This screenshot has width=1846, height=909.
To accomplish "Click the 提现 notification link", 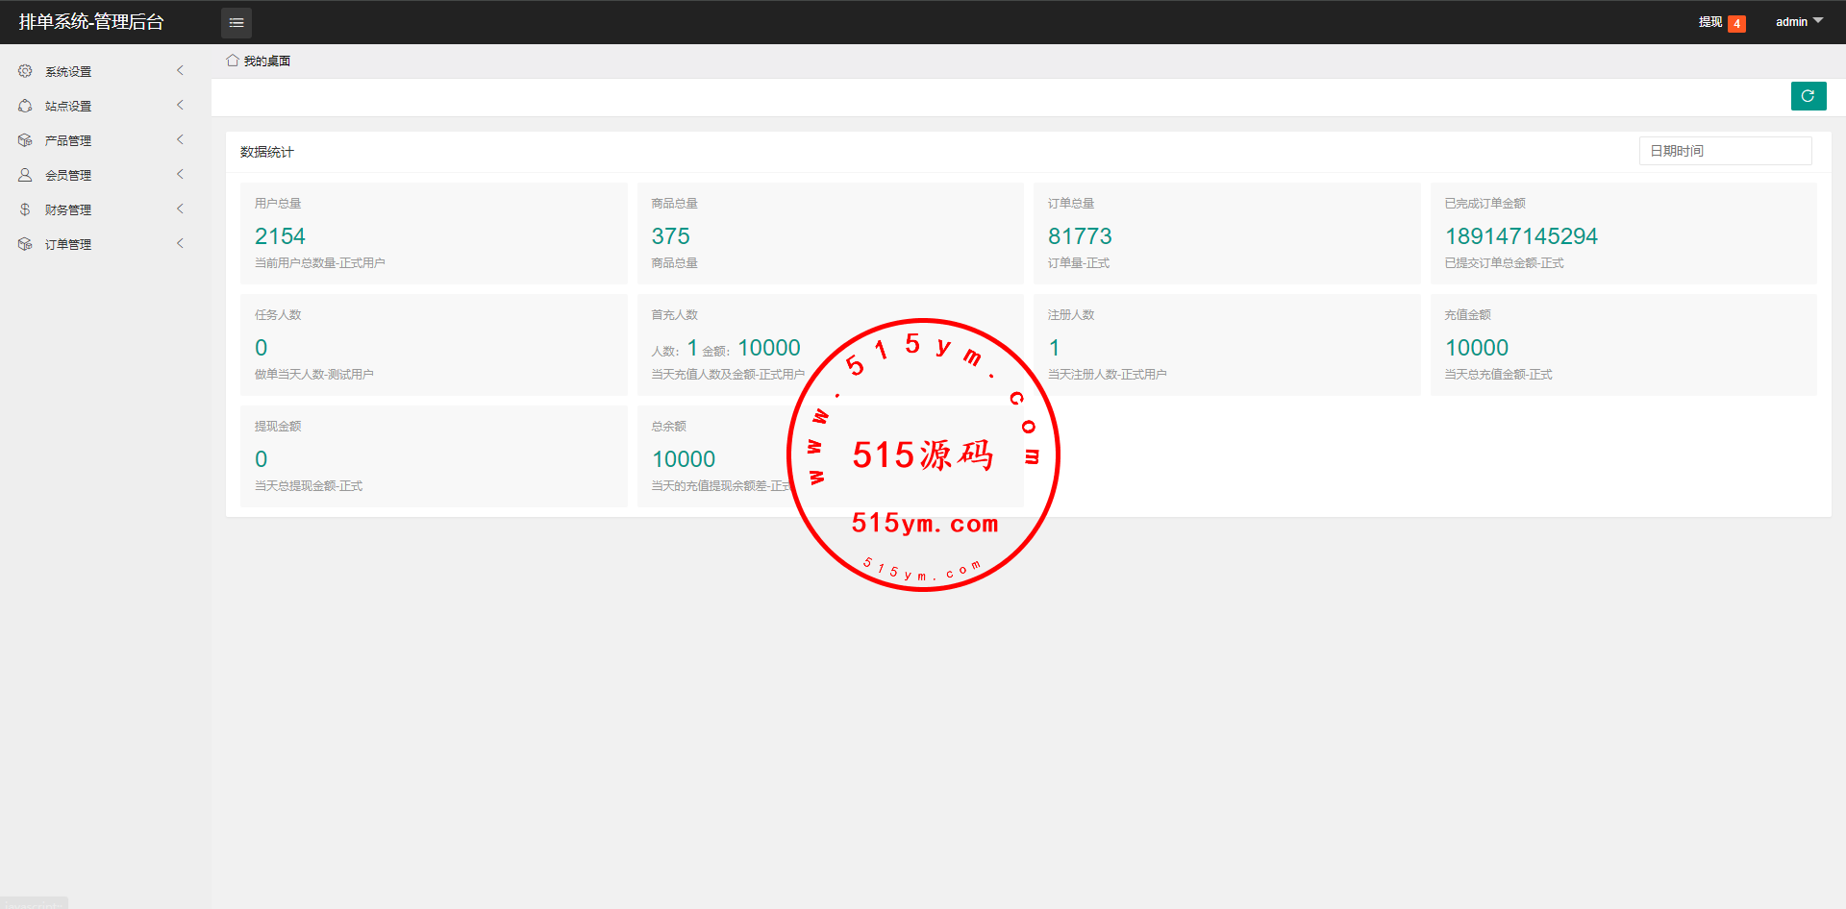I will tap(1709, 22).
